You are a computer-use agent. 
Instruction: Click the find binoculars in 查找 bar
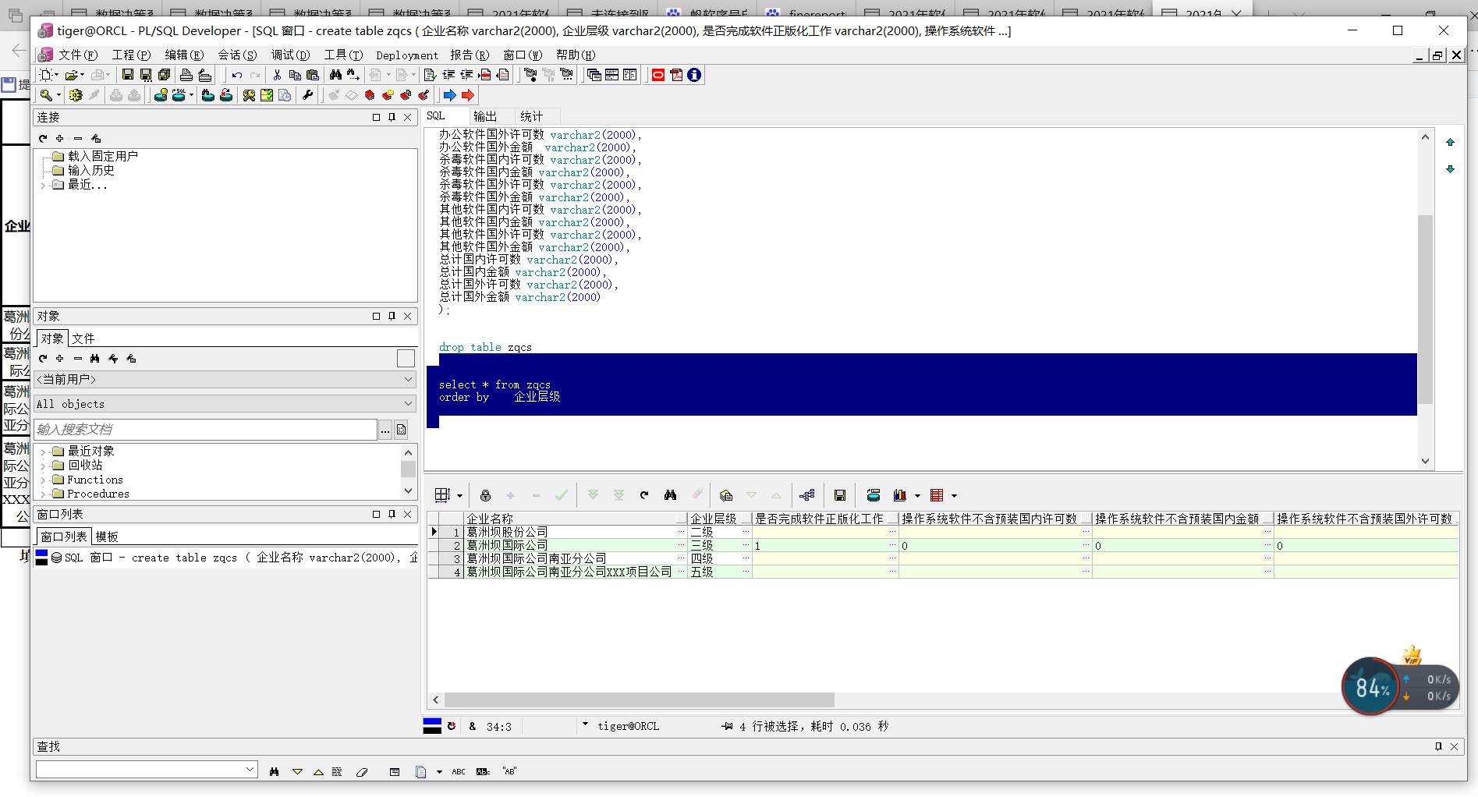pyautogui.click(x=275, y=771)
